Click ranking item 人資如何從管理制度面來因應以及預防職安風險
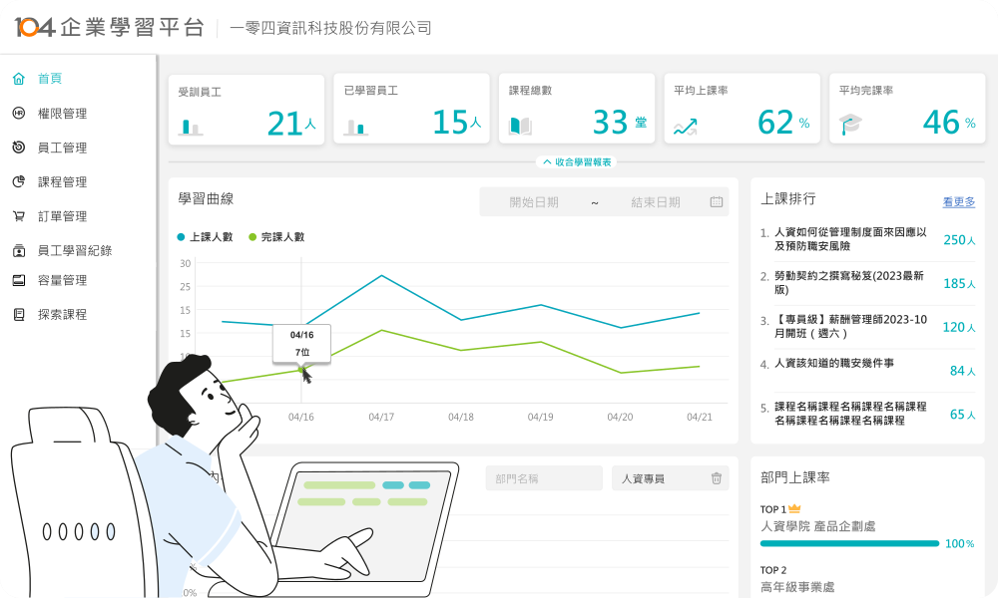This screenshot has width=998, height=598. [x=850, y=239]
